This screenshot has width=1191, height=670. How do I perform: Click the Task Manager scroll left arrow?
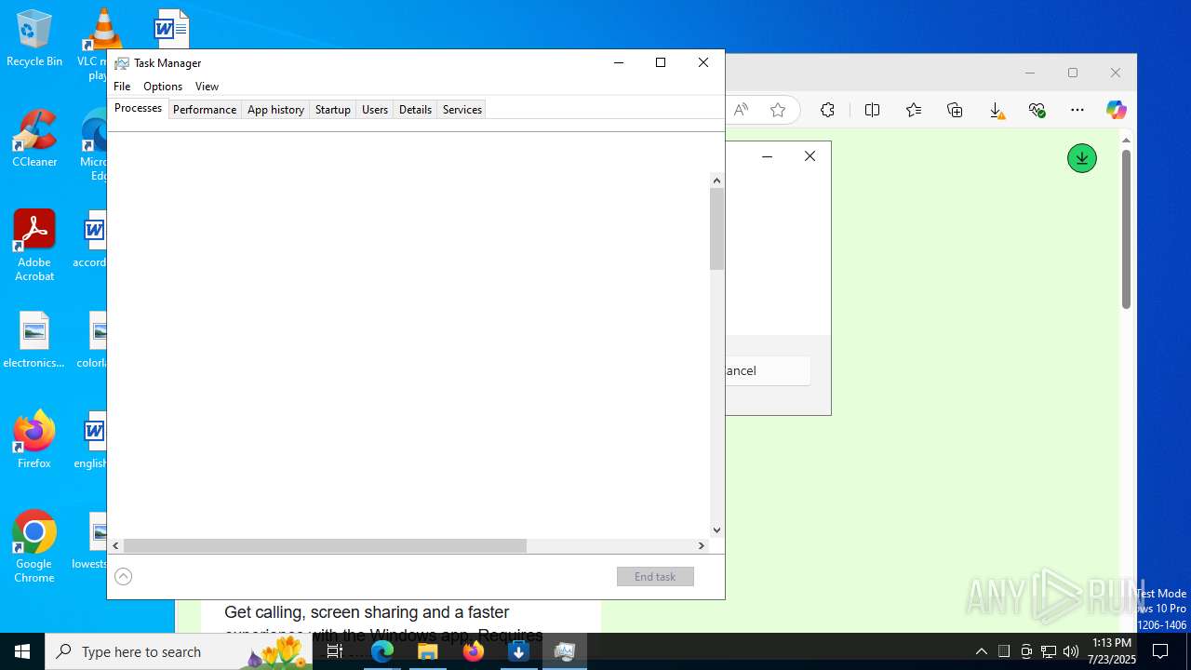tap(115, 545)
